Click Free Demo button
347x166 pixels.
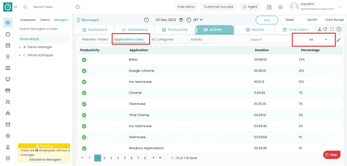tap(186, 7)
